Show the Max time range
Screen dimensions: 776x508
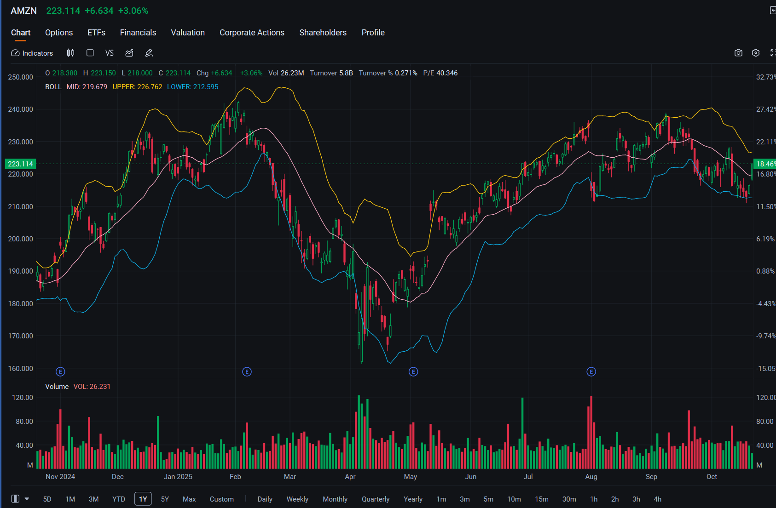[189, 499]
